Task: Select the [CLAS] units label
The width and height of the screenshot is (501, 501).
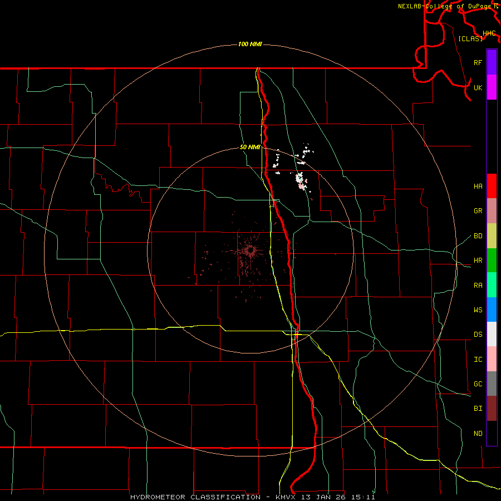Action: 470,38
